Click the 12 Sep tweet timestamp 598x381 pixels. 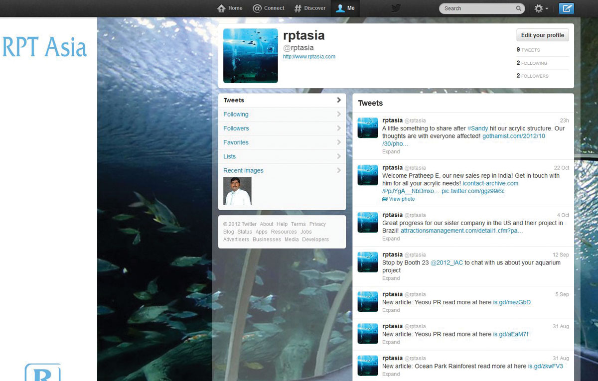[x=561, y=254]
